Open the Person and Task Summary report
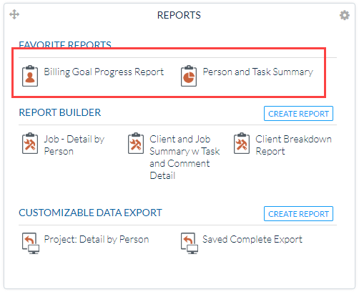Screen dimensions: 359x292 point(257,72)
